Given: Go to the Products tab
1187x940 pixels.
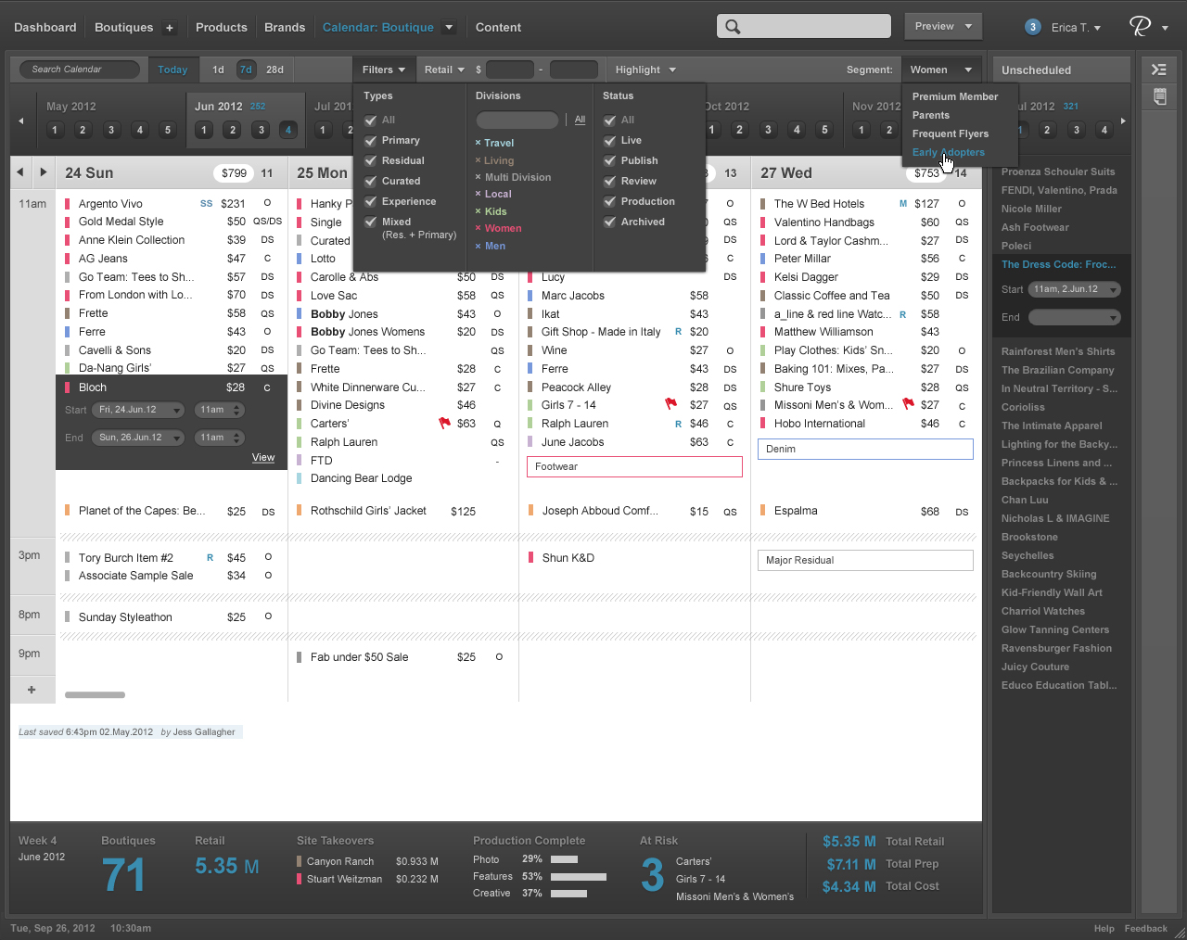Looking at the screenshot, I should (x=222, y=28).
